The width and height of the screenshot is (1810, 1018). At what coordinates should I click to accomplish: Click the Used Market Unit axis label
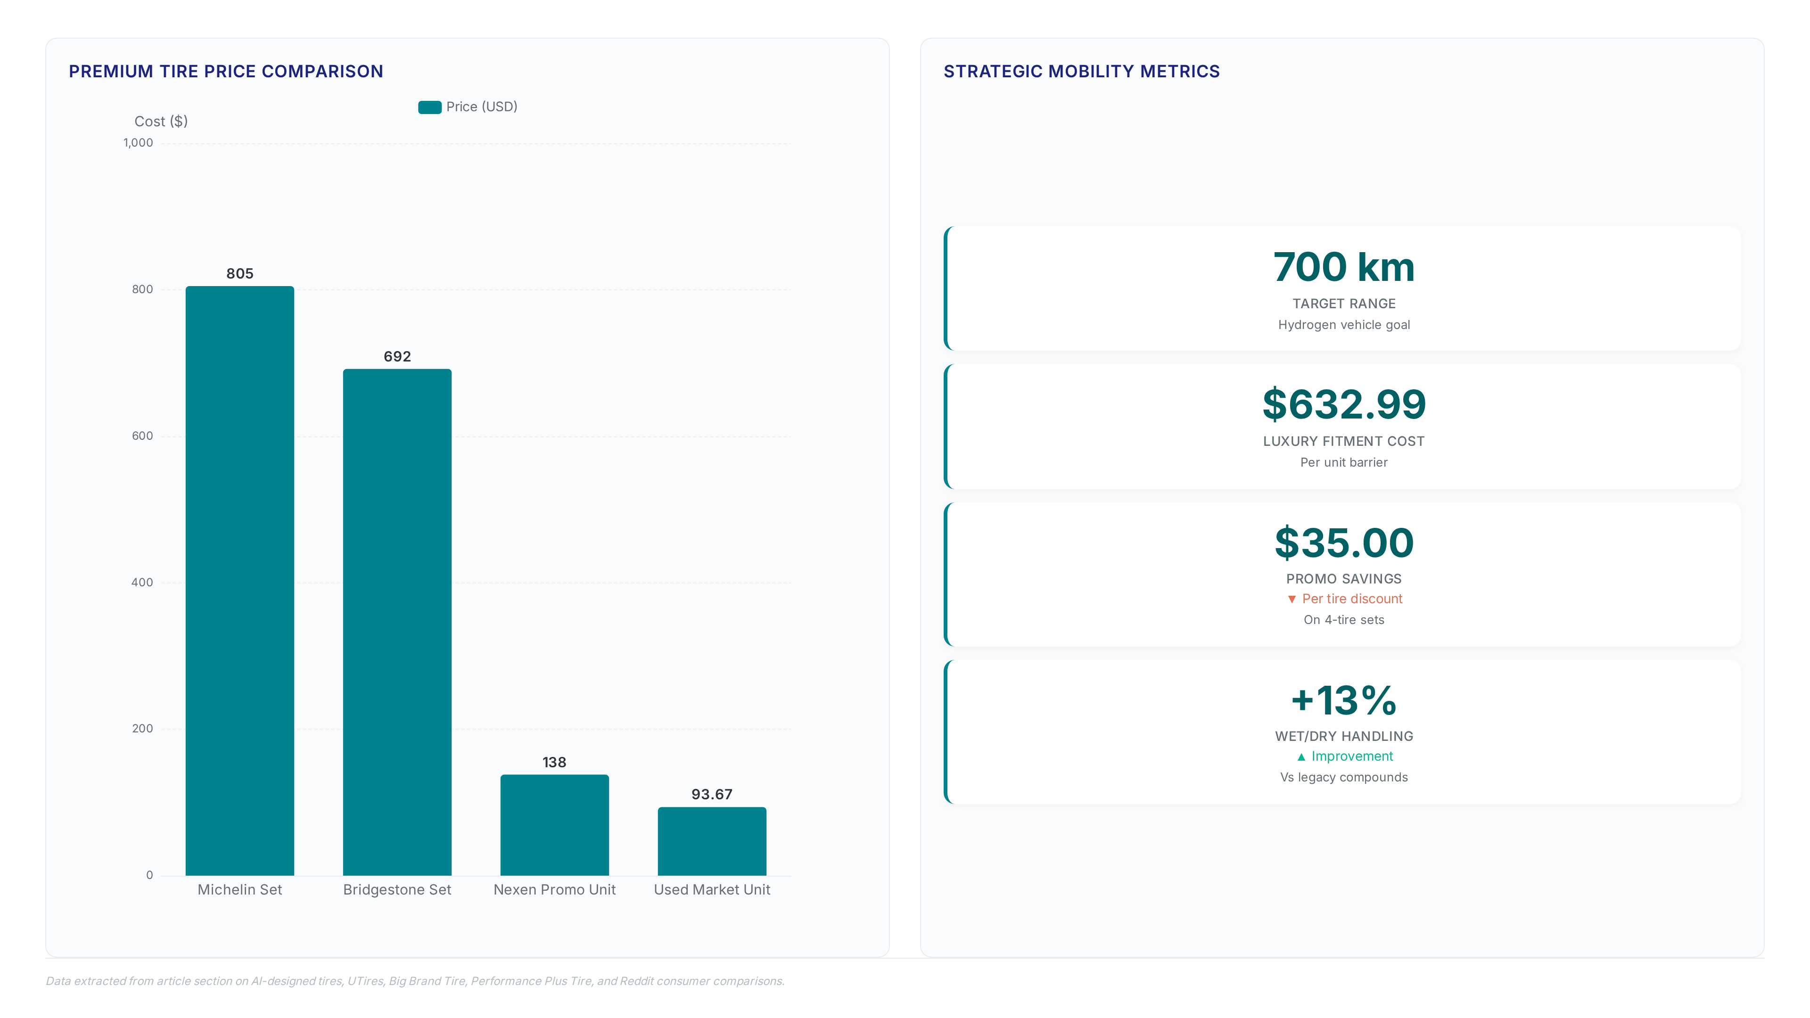[x=712, y=889]
